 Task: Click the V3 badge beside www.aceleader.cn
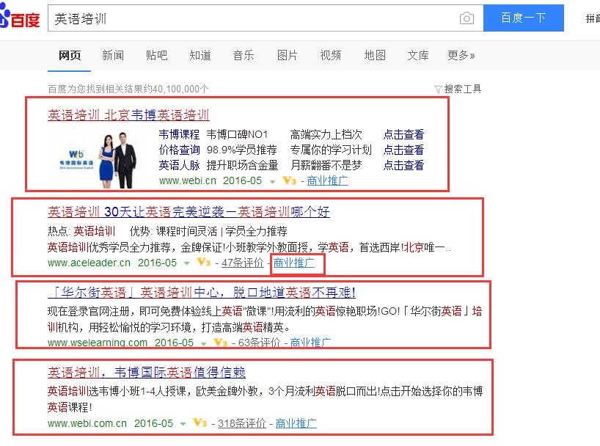click(203, 263)
